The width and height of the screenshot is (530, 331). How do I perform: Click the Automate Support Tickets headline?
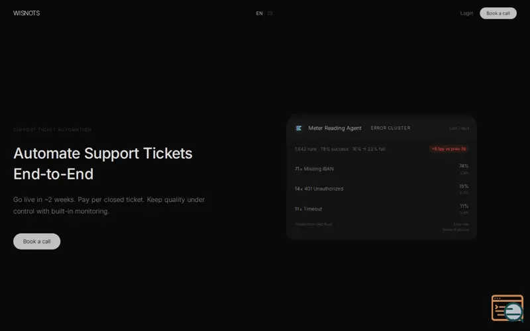click(103, 164)
